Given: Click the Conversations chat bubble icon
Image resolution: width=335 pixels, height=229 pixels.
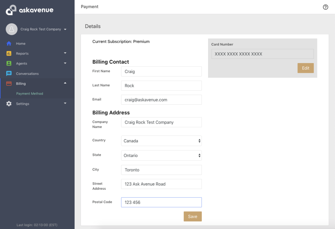Looking at the screenshot, I should point(9,74).
